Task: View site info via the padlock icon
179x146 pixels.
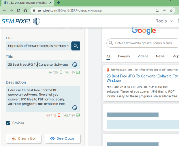Action: [34, 10]
